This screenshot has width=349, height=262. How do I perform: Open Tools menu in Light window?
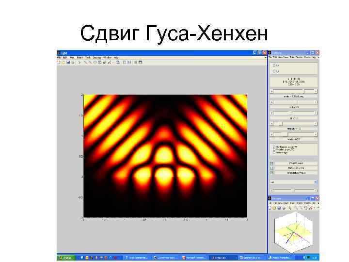[88, 57]
